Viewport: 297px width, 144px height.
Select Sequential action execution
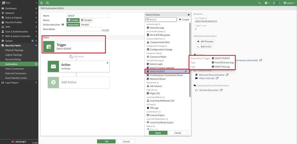[x=73, y=25]
